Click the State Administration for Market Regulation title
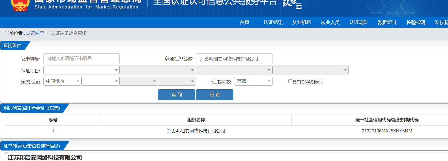This screenshot has height=161, width=448. pyautogui.click(x=86, y=7)
